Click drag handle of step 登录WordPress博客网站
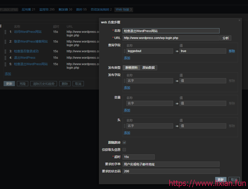Image resolution: width=248 pixels, height=189 pixels. click(x=5, y=42)
